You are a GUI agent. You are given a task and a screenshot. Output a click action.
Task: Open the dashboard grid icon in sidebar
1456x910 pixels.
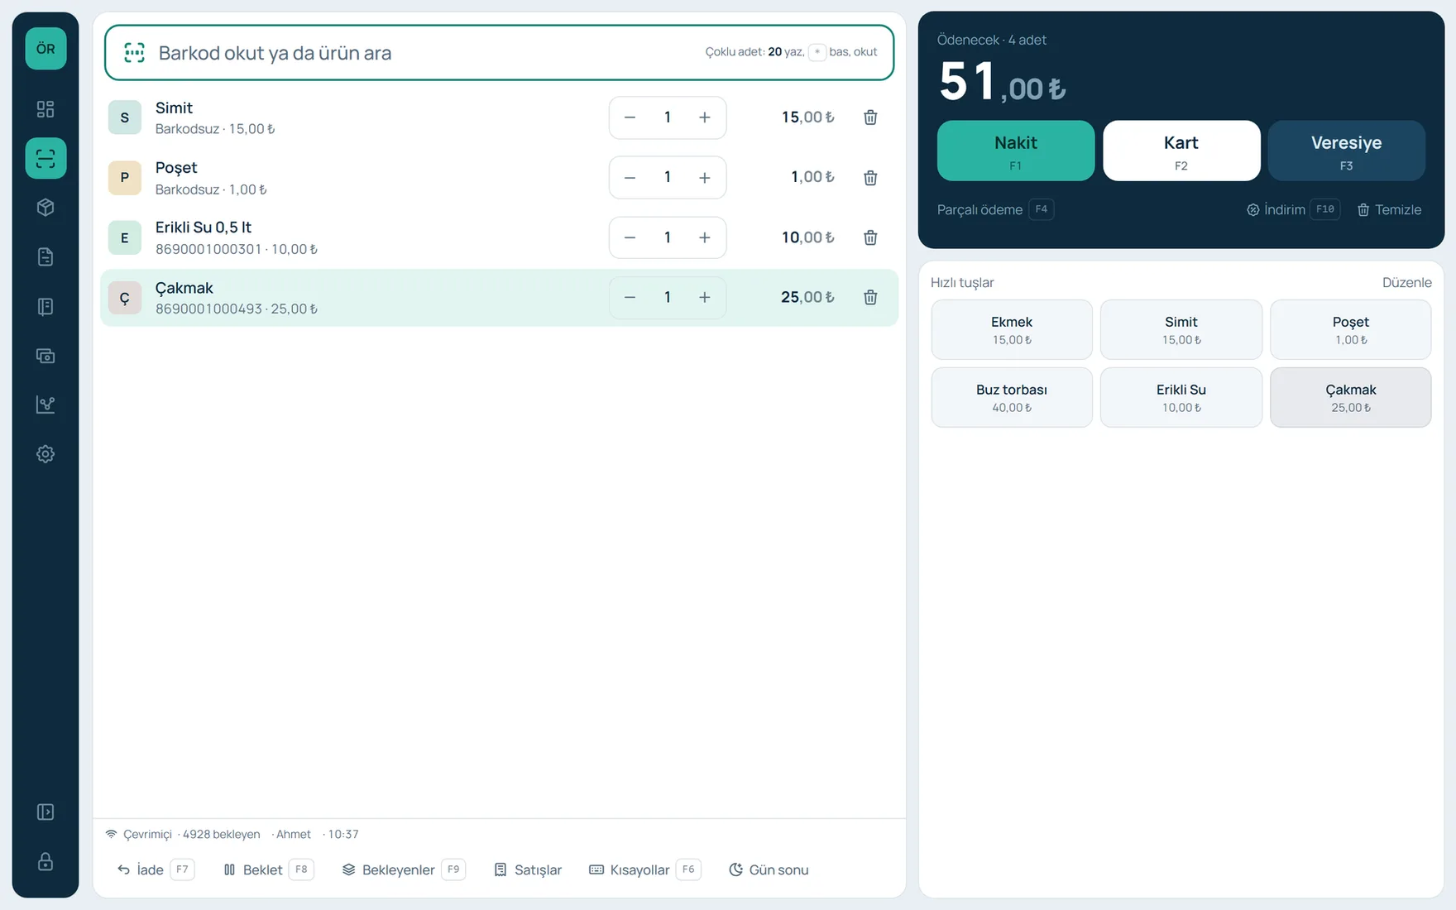[x=45, y=109]
